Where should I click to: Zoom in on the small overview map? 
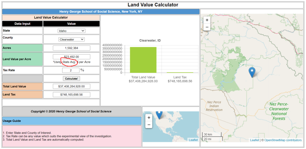pos(149,117)
